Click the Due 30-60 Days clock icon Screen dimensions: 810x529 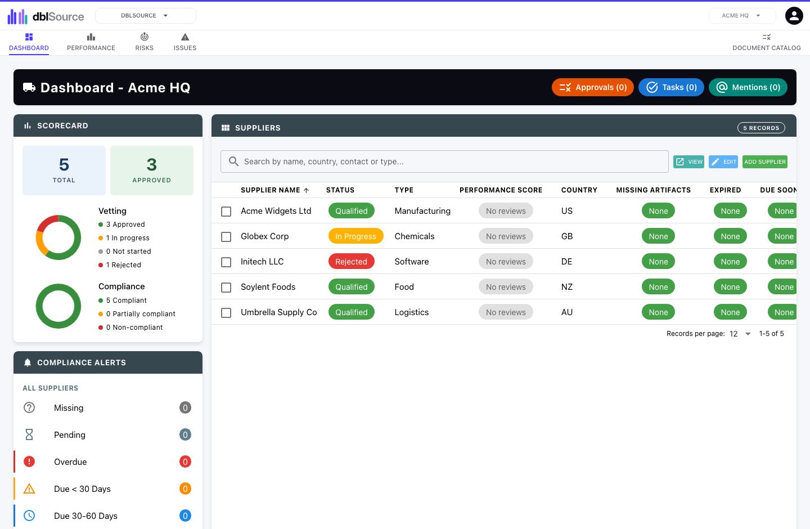point(29,515)
